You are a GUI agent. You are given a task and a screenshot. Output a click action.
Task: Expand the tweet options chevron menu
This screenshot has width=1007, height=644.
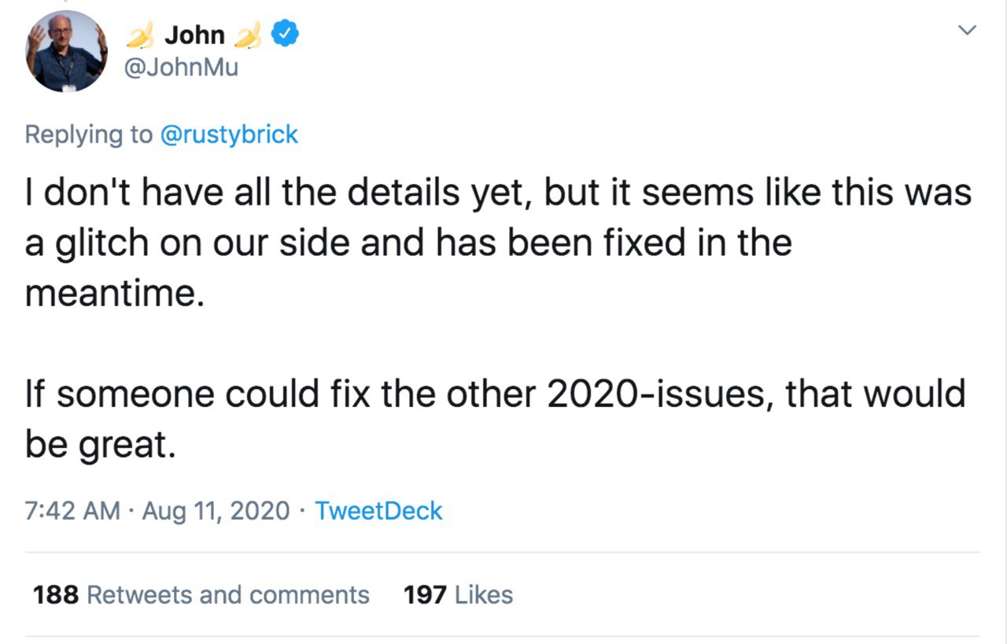(x=967, y=31)
